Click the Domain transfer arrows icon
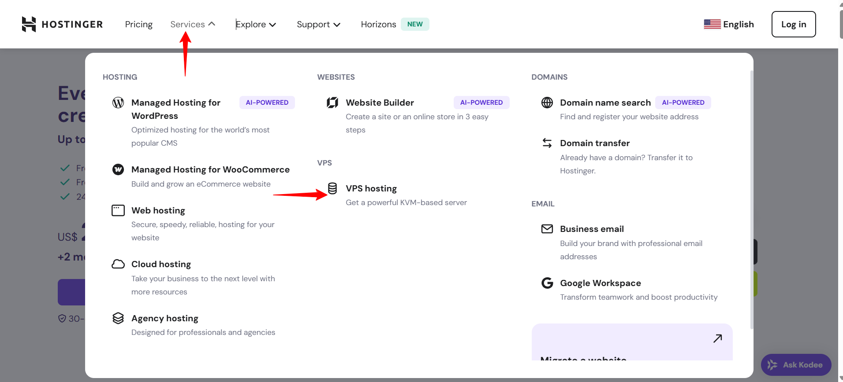The width and height of the screenshot is (843, 382). (x=547, y=143)
